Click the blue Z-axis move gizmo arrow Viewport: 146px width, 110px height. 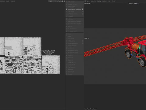point(131,55)
